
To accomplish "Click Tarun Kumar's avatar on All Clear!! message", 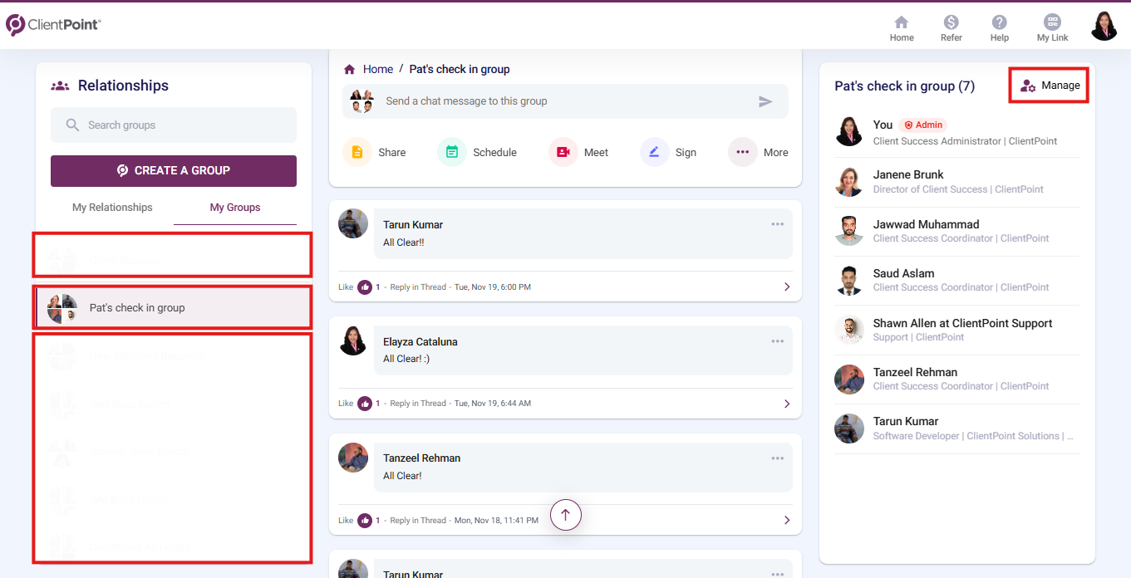I will 353,223.
